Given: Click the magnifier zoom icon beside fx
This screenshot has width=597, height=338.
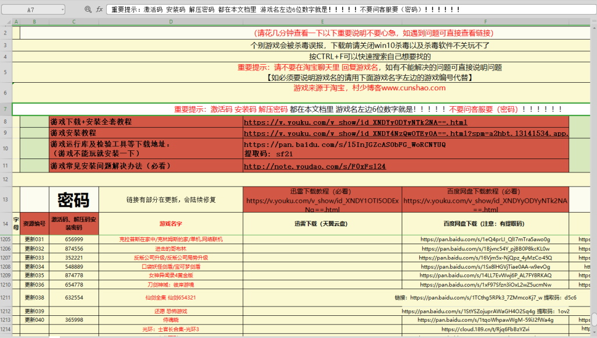Looking at the screenshot, I should pos(88,9).
